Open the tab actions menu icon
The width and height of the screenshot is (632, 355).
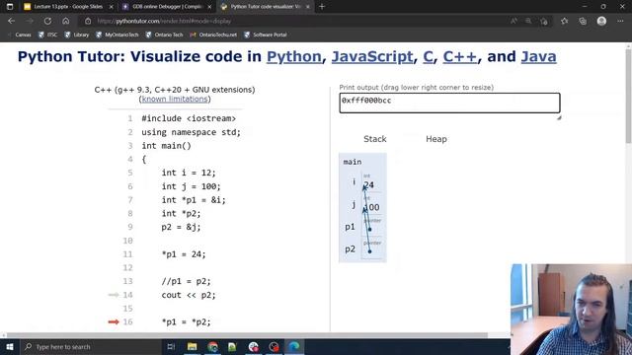pos(10,7)
